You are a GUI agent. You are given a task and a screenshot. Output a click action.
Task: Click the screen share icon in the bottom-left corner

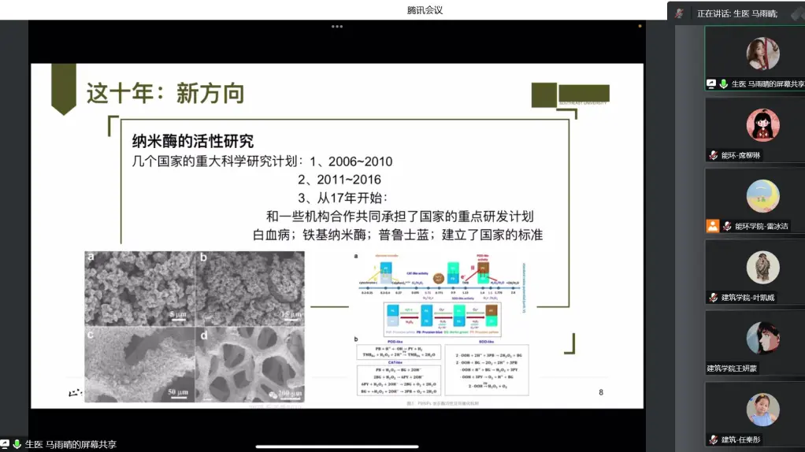point(6,444)
